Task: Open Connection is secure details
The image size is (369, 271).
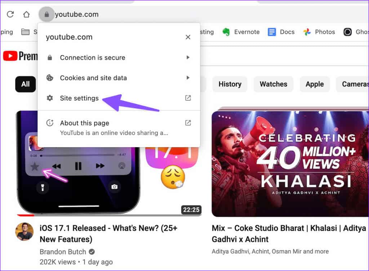Action: tap(119, 58)
